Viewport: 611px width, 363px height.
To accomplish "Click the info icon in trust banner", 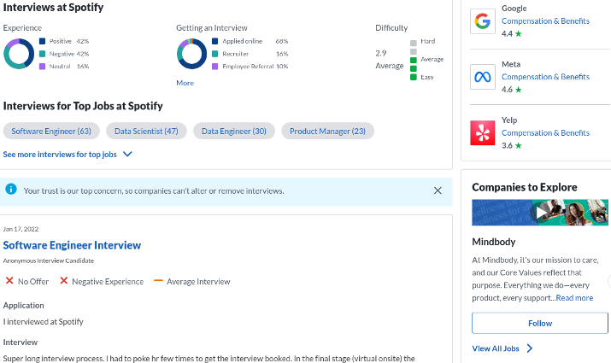I will (11, 190).
